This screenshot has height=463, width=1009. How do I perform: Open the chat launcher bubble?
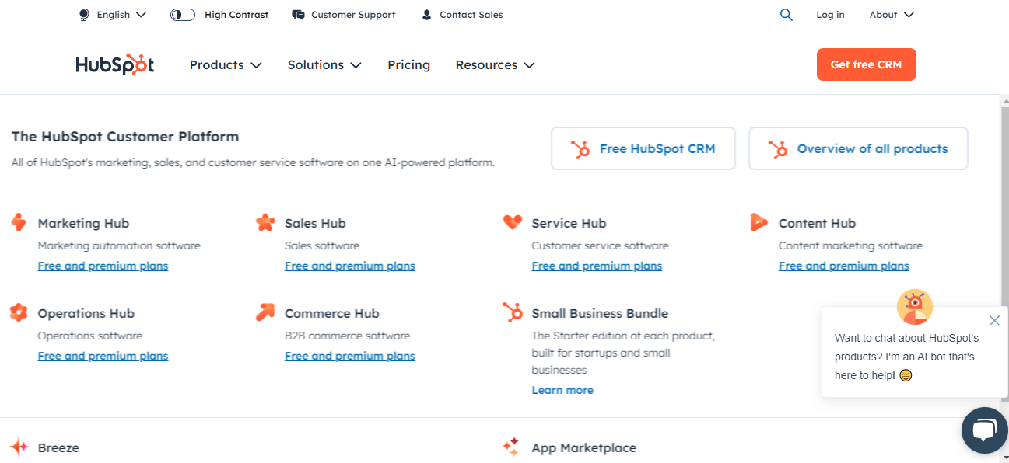click(x=985, y=430)
